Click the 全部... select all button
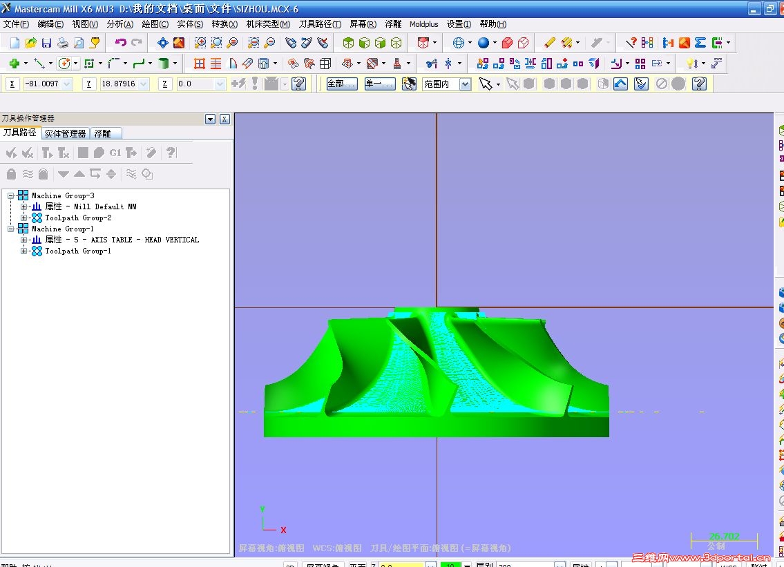The width and height of the screenshot is (784, 567). click(342, 84)
